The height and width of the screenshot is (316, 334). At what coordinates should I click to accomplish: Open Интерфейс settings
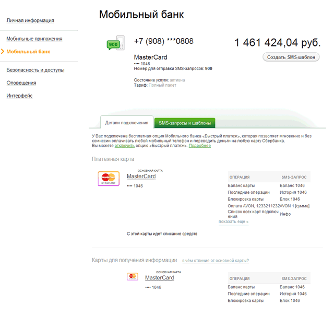(19, 96)
